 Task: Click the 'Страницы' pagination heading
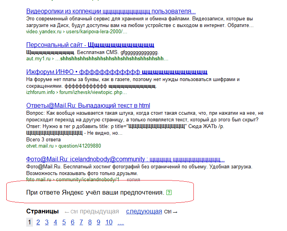(42, 211)
